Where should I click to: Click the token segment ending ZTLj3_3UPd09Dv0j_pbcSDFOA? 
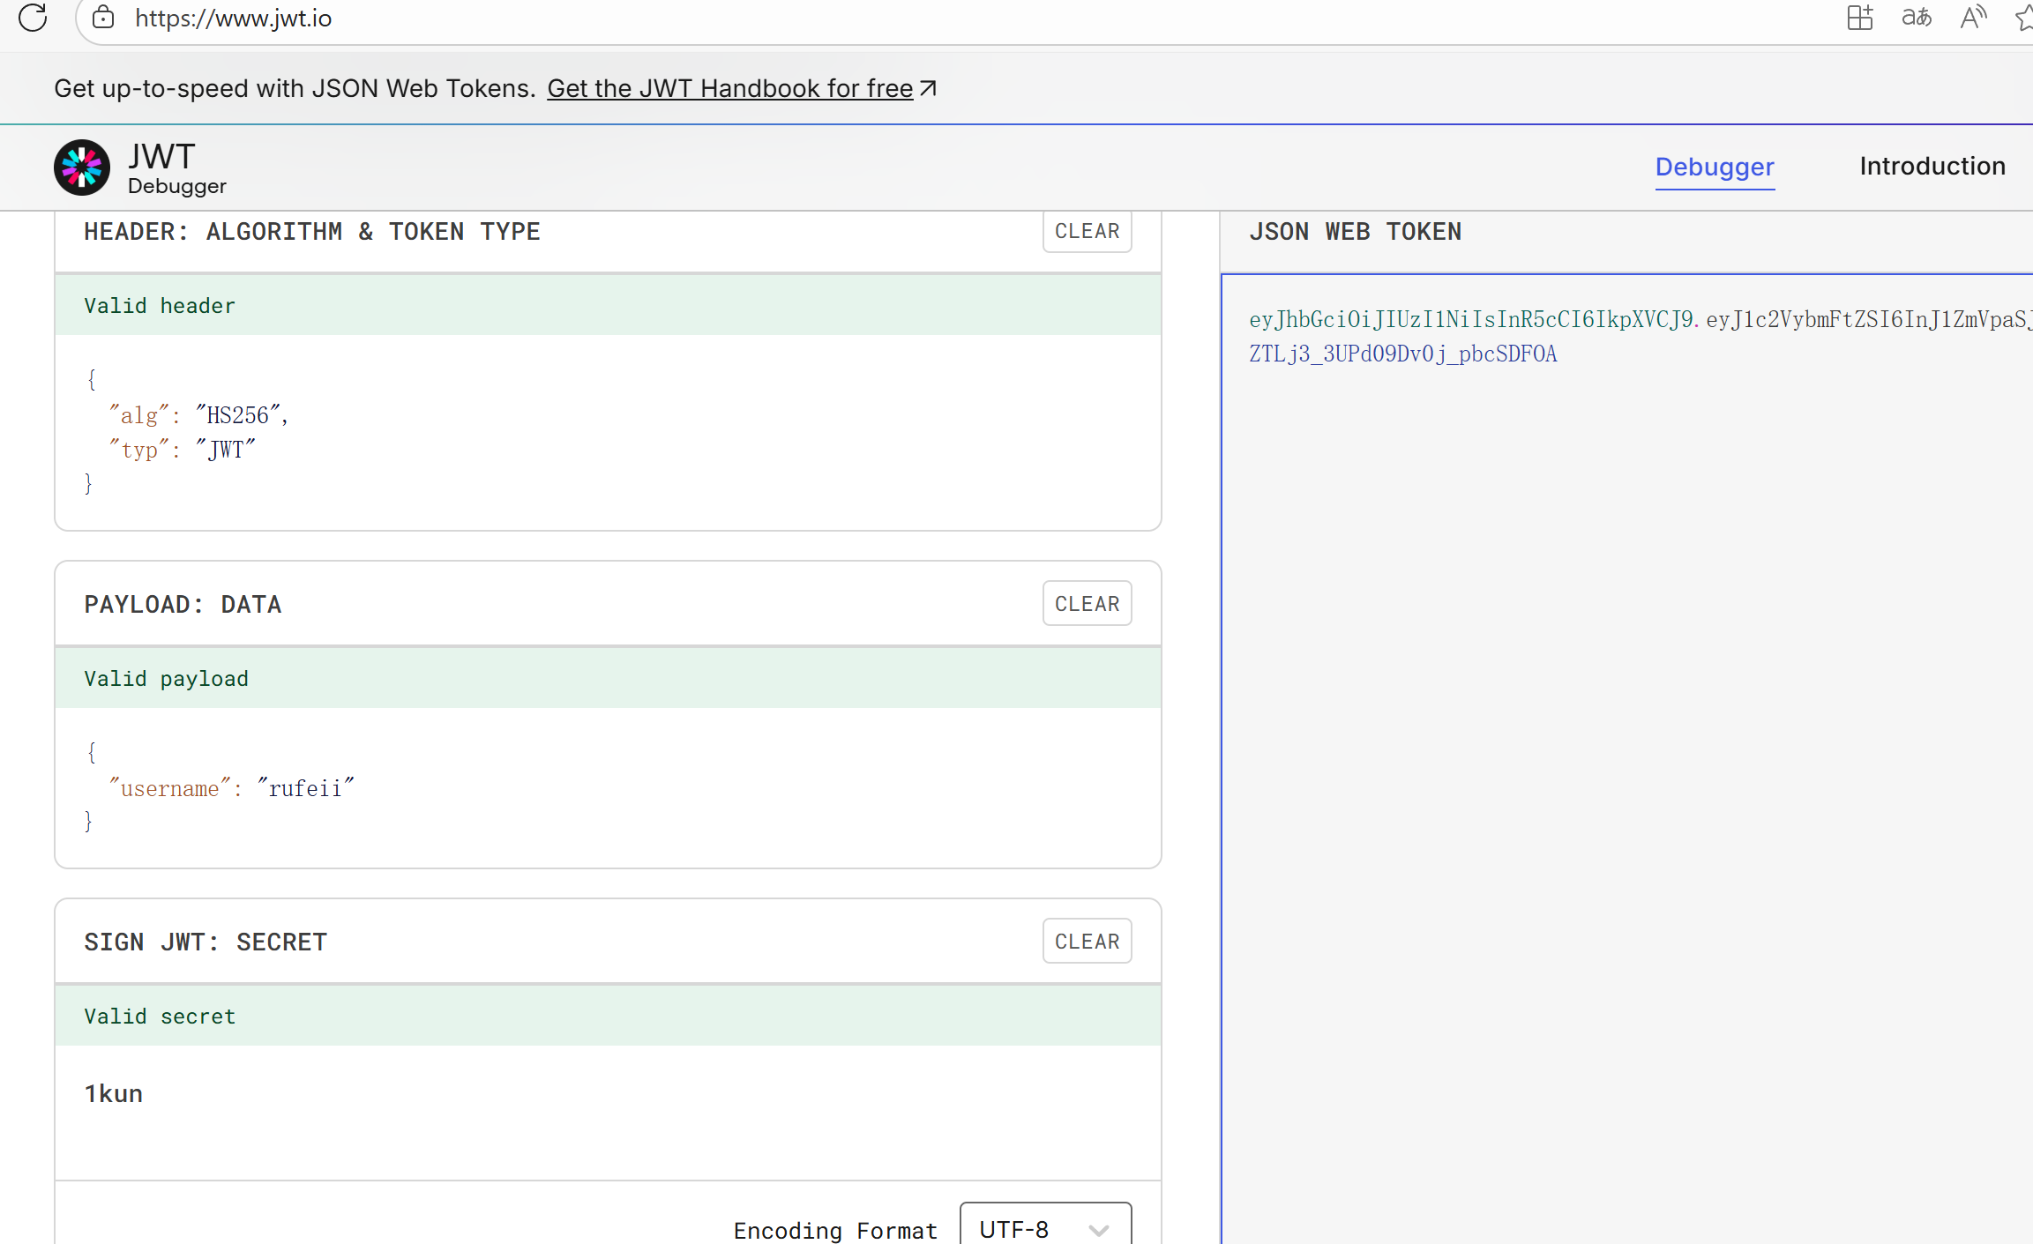pos(1403,354)
